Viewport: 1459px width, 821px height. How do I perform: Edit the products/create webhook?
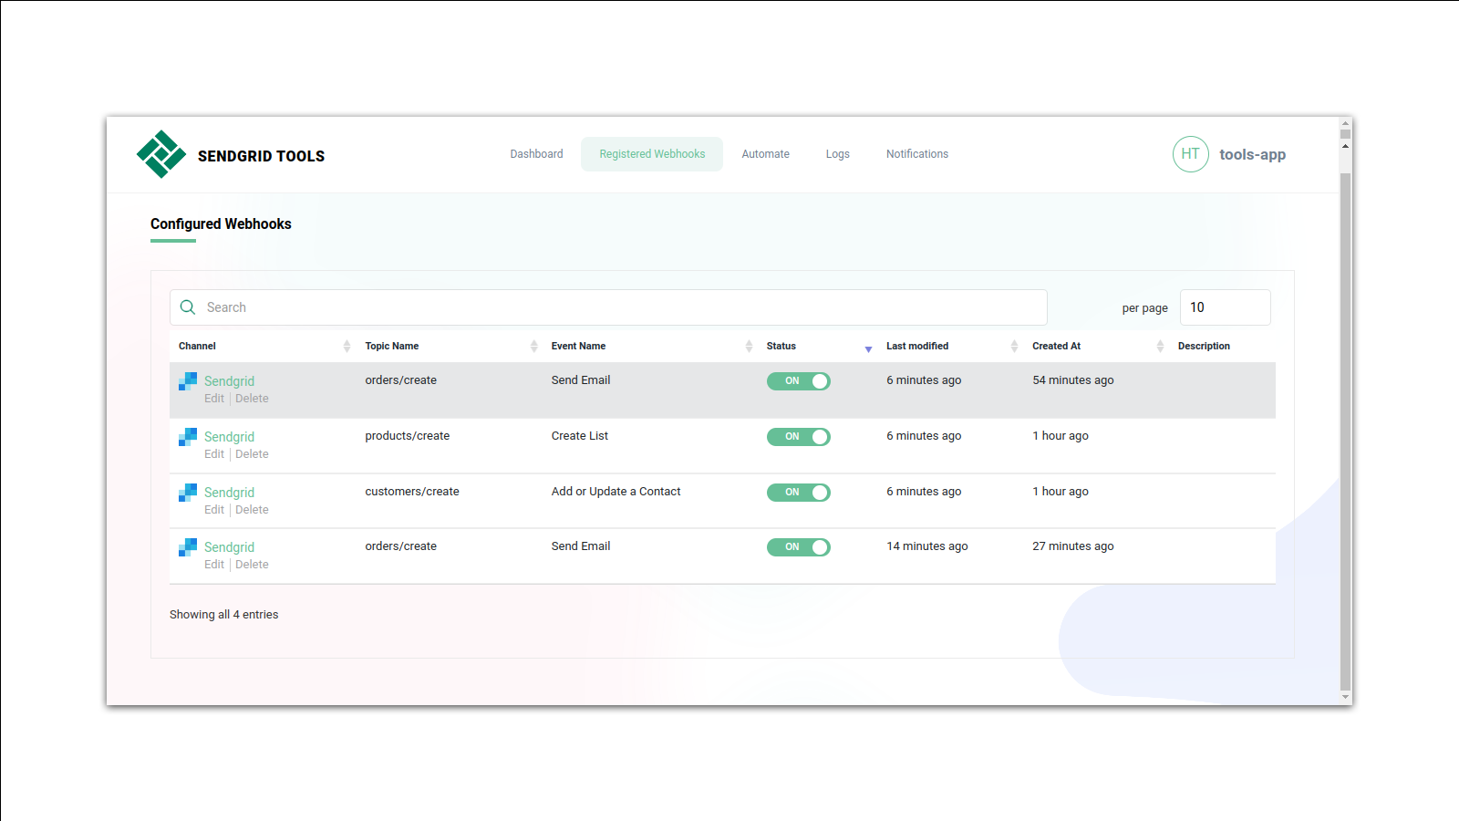click(213, 453)
